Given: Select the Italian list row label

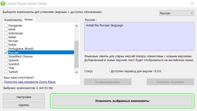Looking at the screenshot, I should pos(12,37).
